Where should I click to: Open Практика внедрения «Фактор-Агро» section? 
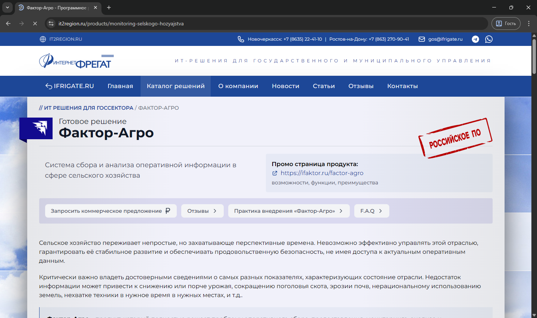point(289,211)
